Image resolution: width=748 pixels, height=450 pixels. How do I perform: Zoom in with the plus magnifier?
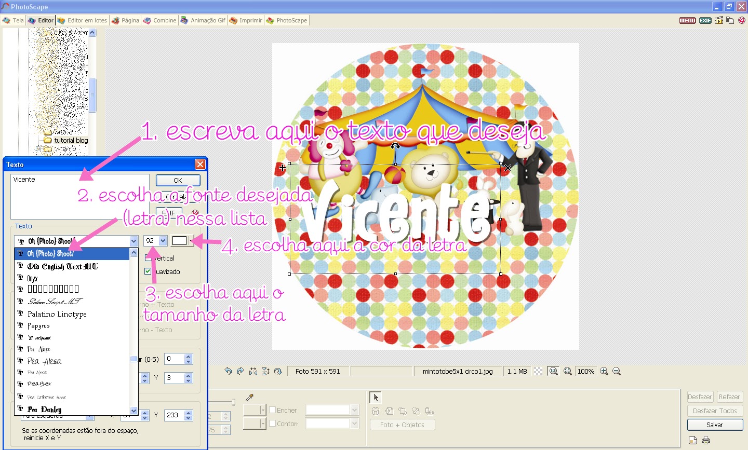[x=604, y=371]
